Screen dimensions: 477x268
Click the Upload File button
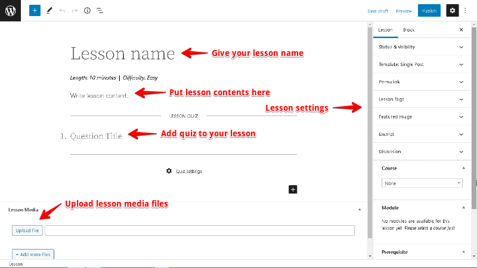[x=27, y=230]
